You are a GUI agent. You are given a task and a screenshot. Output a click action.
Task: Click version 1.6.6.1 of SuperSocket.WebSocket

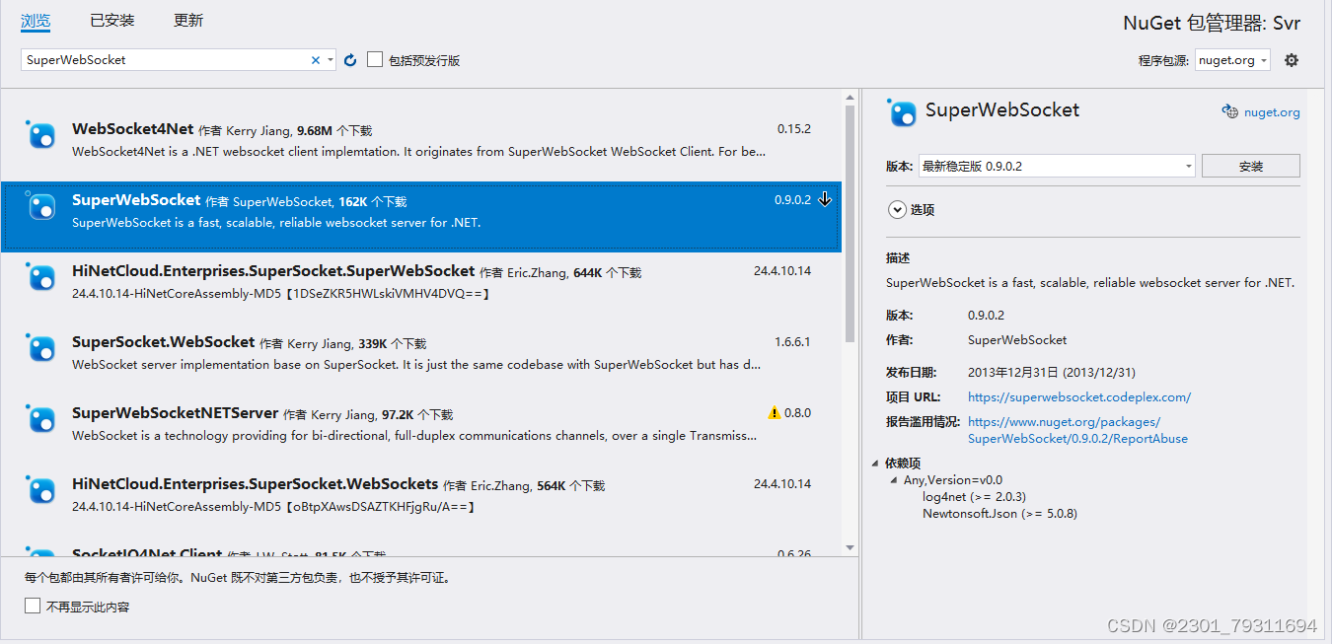tap(792, 342)
